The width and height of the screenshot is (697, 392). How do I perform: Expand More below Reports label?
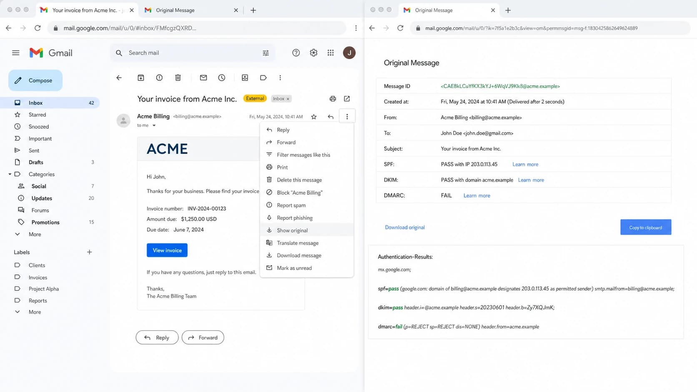click(35, 312)
